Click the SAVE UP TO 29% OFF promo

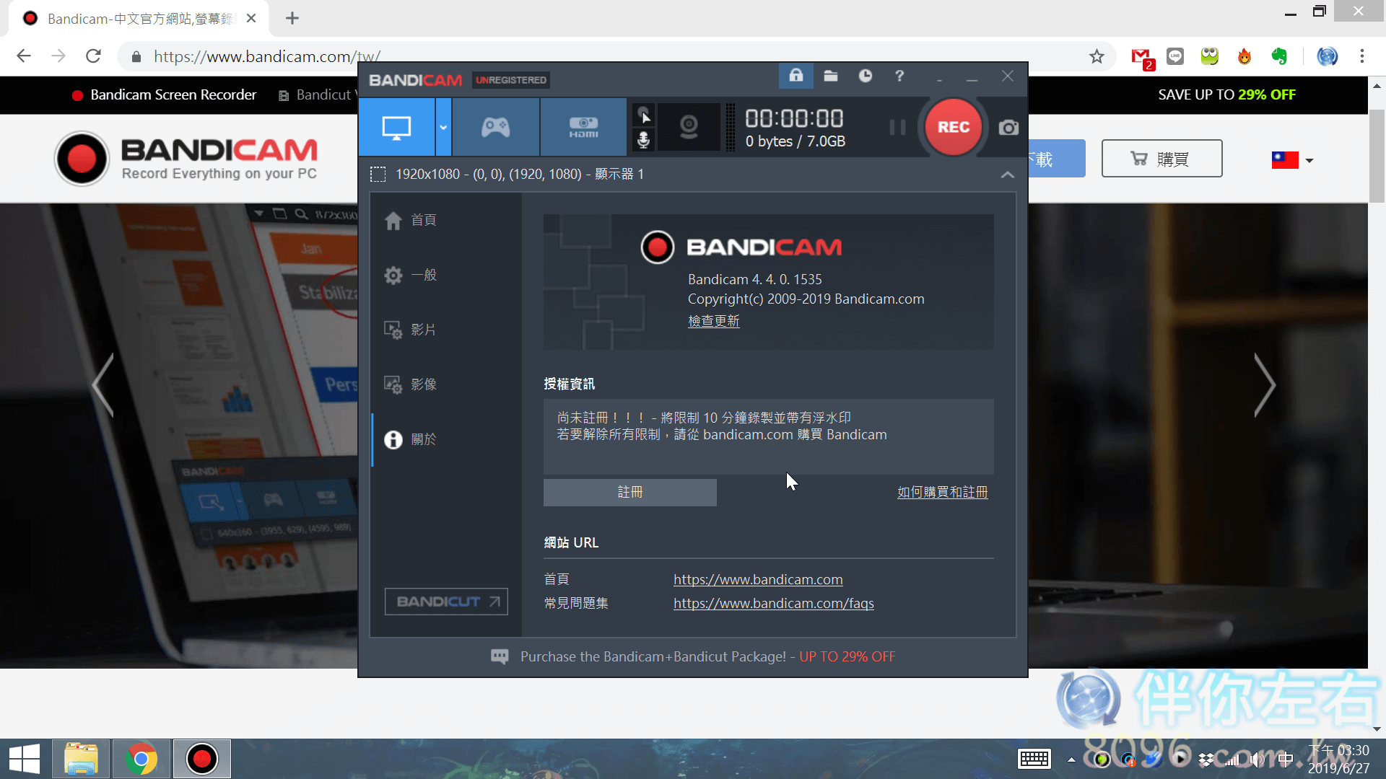(1226, 95)
